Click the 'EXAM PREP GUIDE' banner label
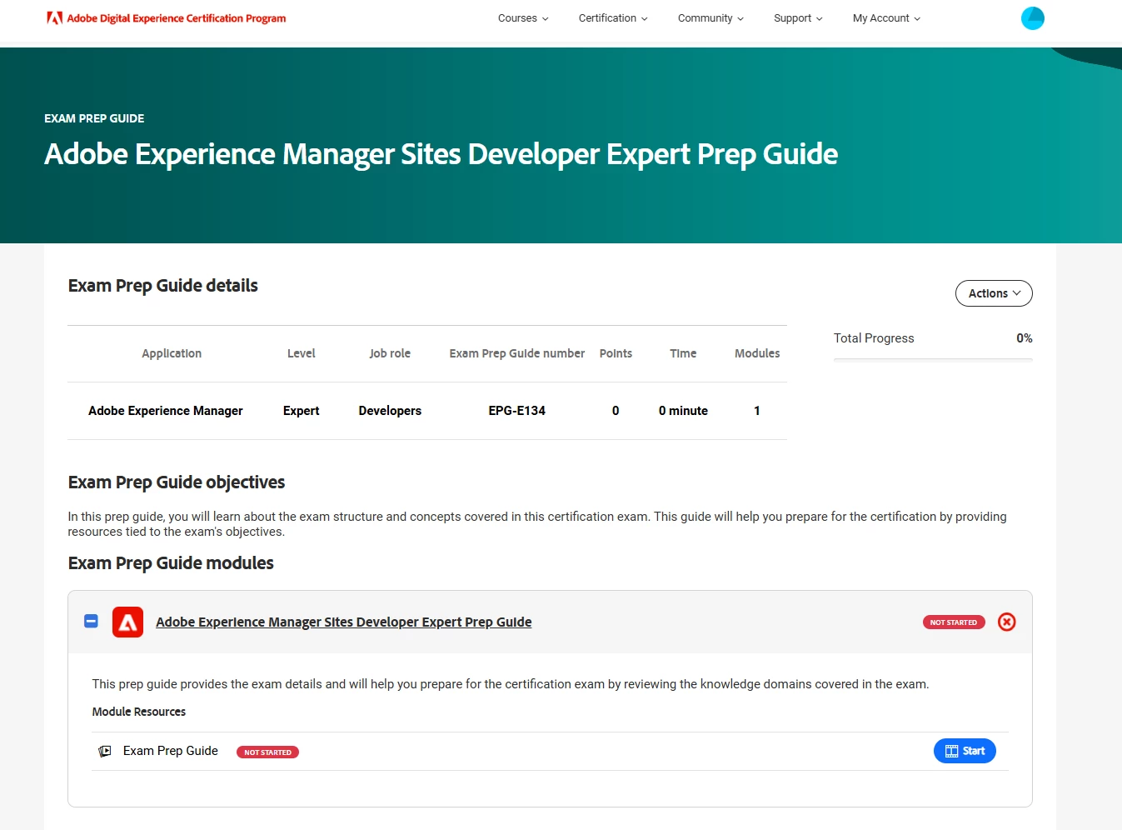The height and width of the screenshot is (830, 1122). 94,118
